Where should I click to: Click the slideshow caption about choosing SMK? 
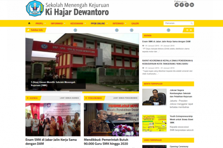pyautogui.click(x=53, y=83)
